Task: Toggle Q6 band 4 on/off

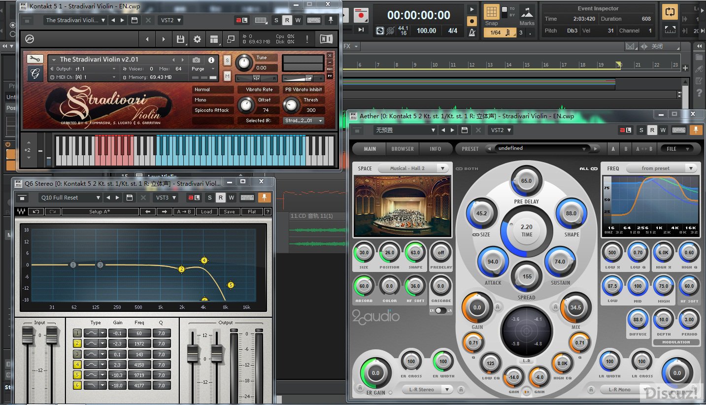Action: 77,365
